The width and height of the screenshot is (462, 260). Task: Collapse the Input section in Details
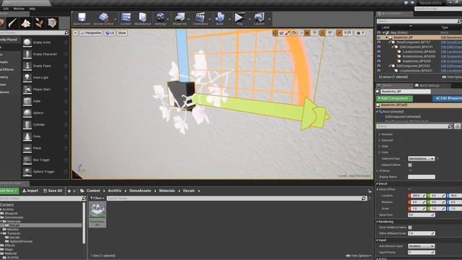378,240
